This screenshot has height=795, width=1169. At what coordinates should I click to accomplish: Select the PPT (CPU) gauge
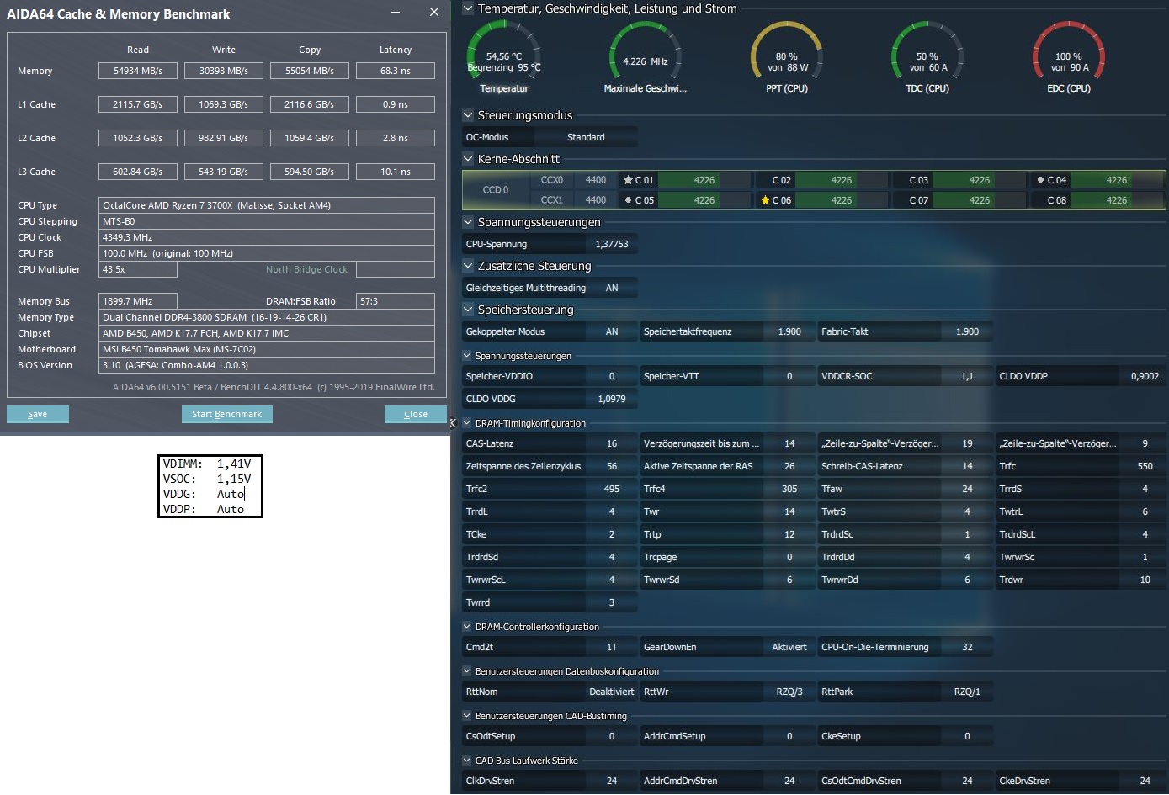787,57
